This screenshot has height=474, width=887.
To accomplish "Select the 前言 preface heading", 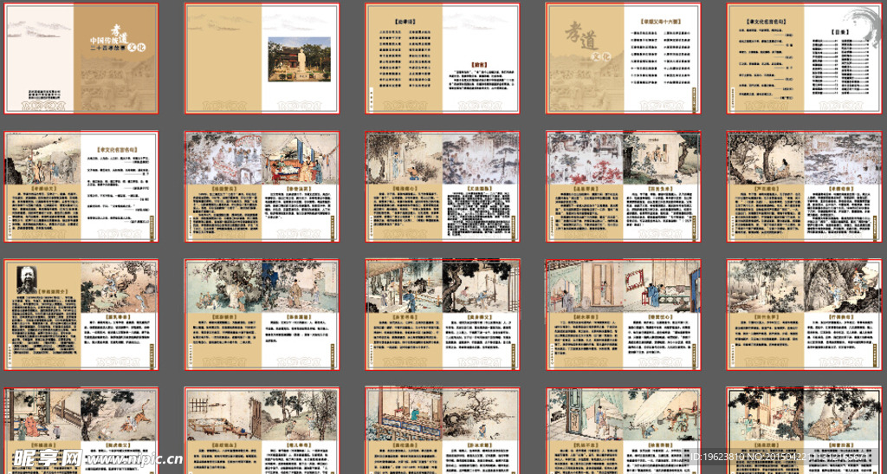I will coord(479,63).
